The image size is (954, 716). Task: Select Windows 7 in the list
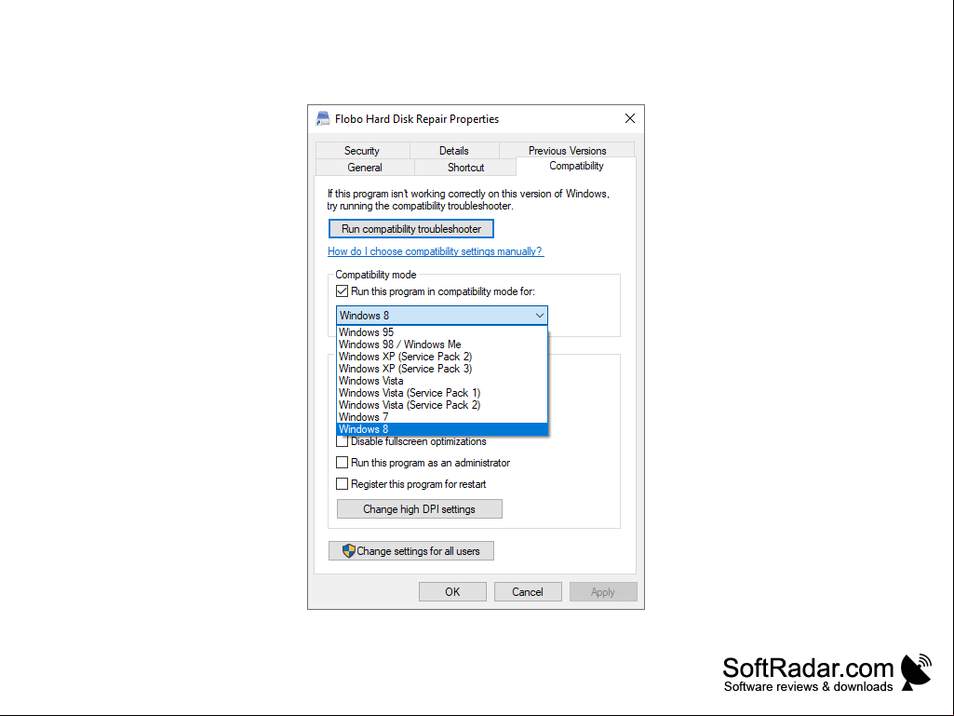442,418
